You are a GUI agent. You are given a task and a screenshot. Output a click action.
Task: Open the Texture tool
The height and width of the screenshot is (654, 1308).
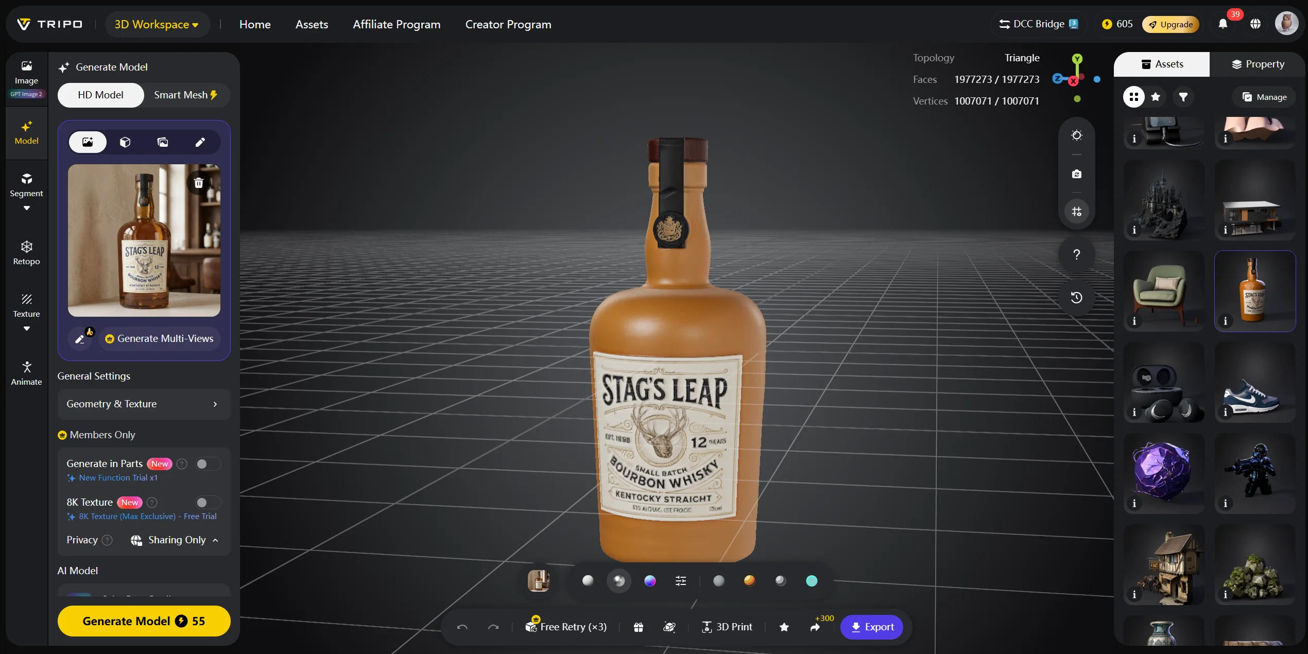click(26, 306)
